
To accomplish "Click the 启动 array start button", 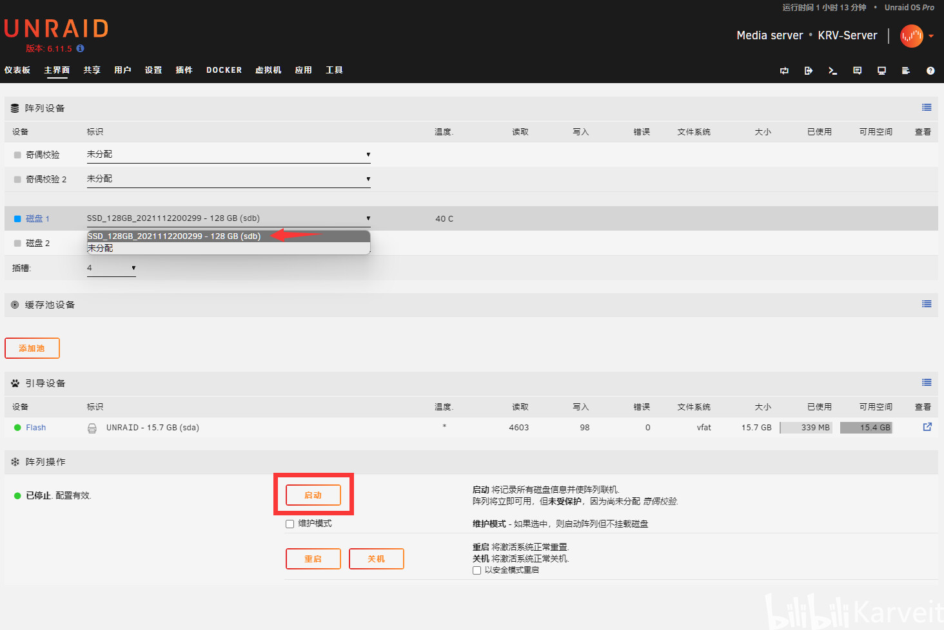I will click(313, 495).
